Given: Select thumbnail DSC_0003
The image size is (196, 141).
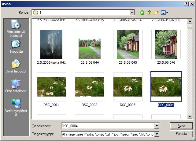Looking at the screenshot, I should coord(128,87).
